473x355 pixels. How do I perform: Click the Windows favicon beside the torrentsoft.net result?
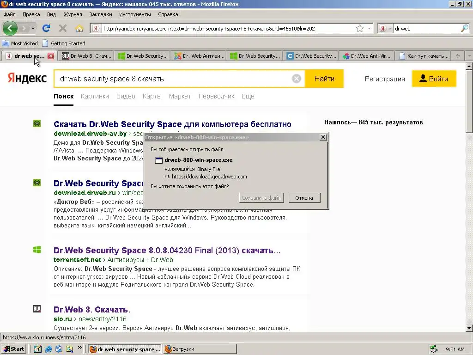tap(37, 250)
